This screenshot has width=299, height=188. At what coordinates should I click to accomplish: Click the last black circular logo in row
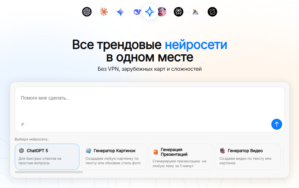tap(212, 12)
